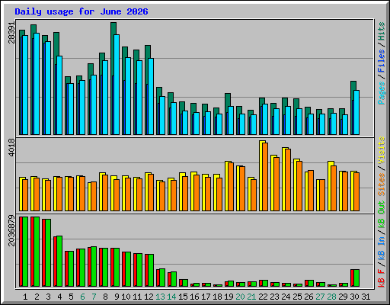Click the green weekend day label 14
This screenshot has height=305, width=390.
pyautogui.click(x=171, y=297)
